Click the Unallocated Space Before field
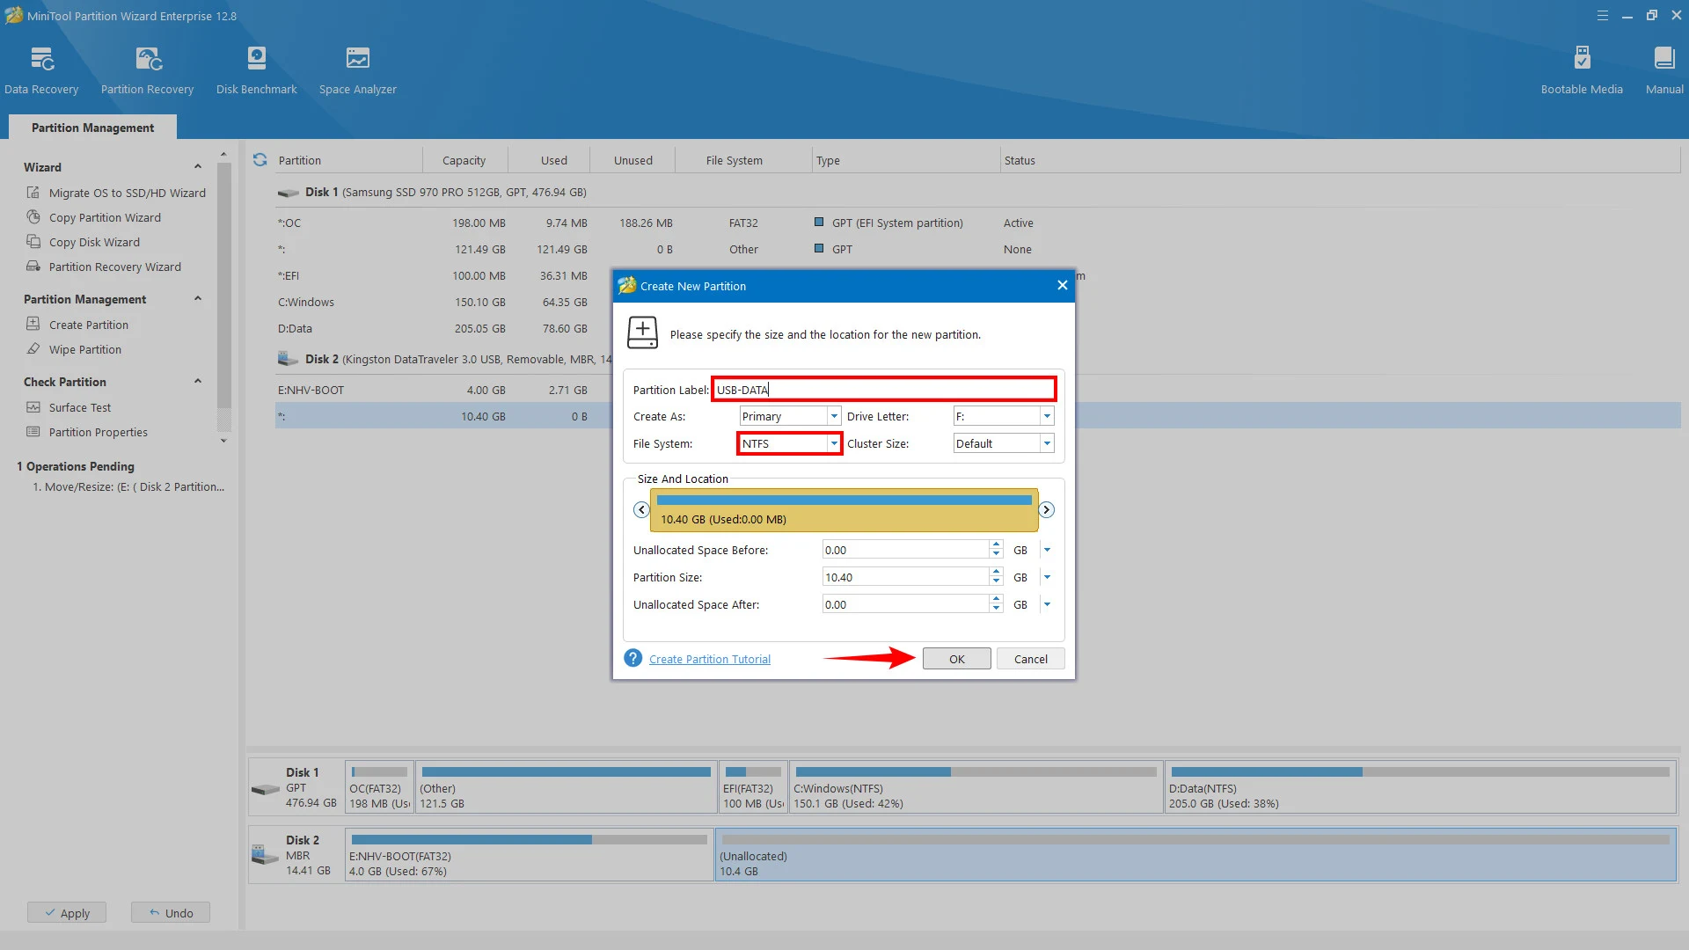The height and width of the screenshot is (950, 1689). tap(905, 550)
